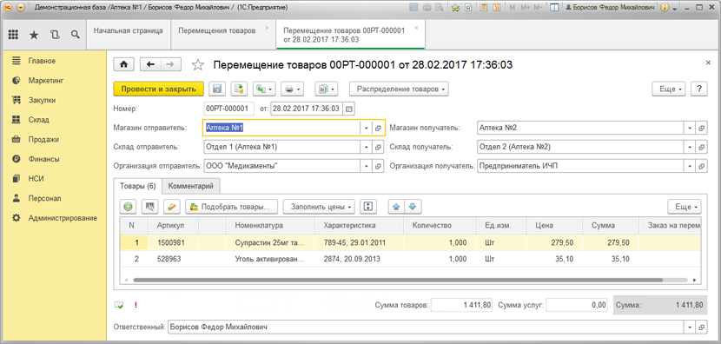The width and height of the screenshot is (721, 344).
Task: Post the document with green arrow icon
Action: [x=240, y=89]
